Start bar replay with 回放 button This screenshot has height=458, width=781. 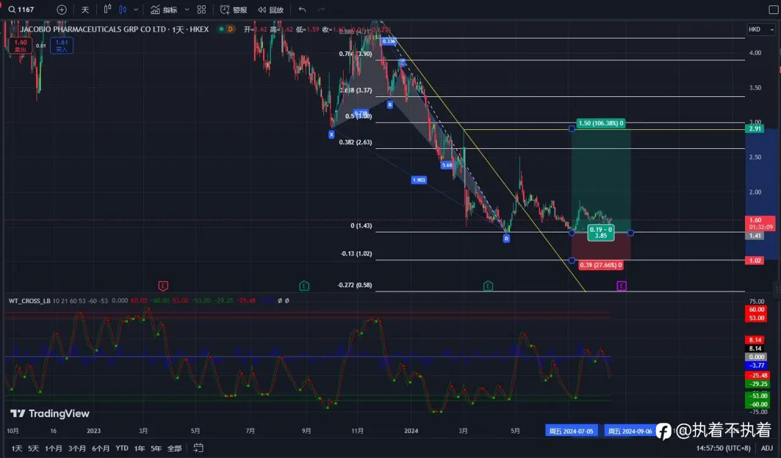(270, 10)
